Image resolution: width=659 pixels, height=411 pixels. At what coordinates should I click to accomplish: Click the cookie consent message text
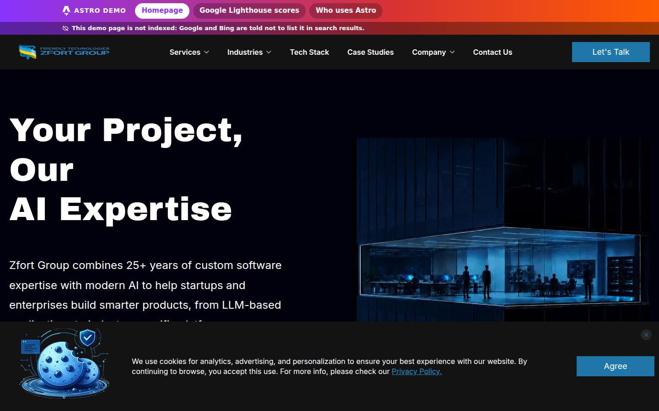329,366
